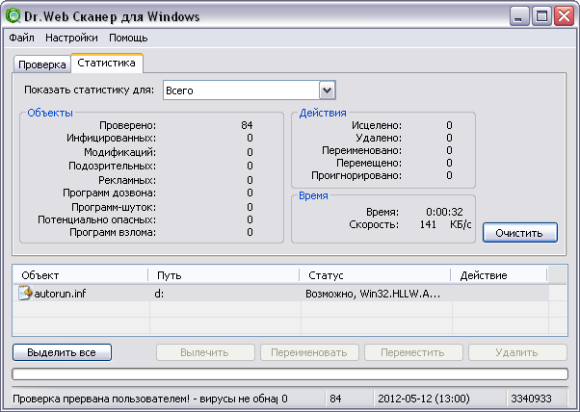The width and height of the screenshot is (580, 412).
Task: Maximize the Dr.Web scanner window
Action: (541, 16)
